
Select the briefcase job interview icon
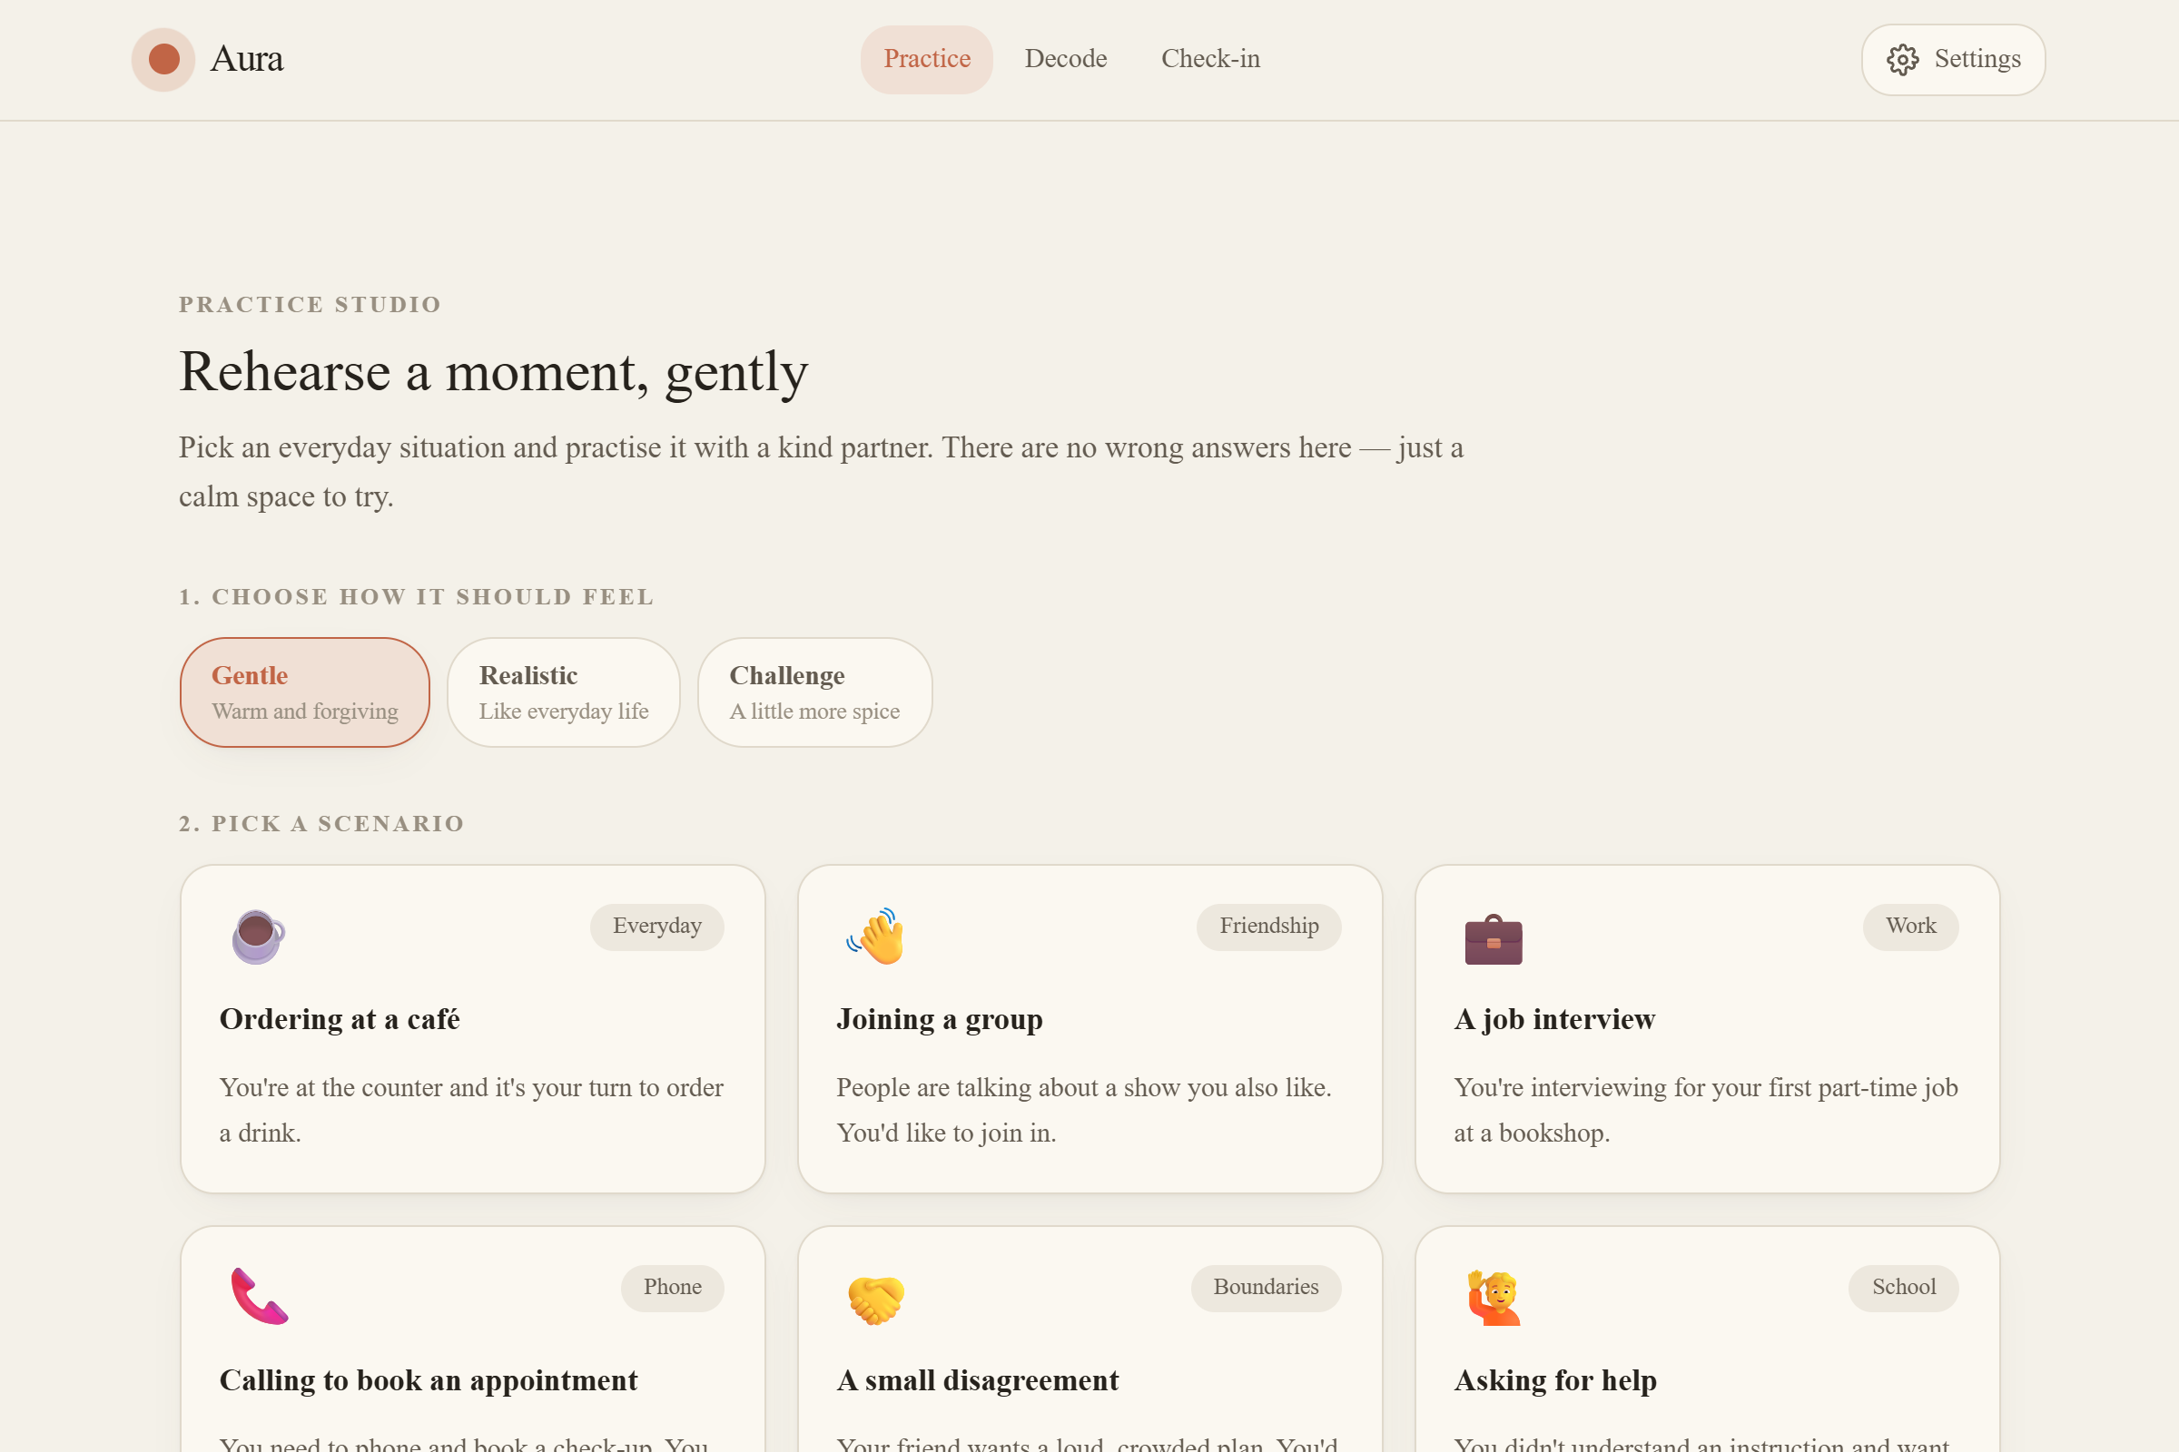pyautogui.click(x=1494, y=938)
